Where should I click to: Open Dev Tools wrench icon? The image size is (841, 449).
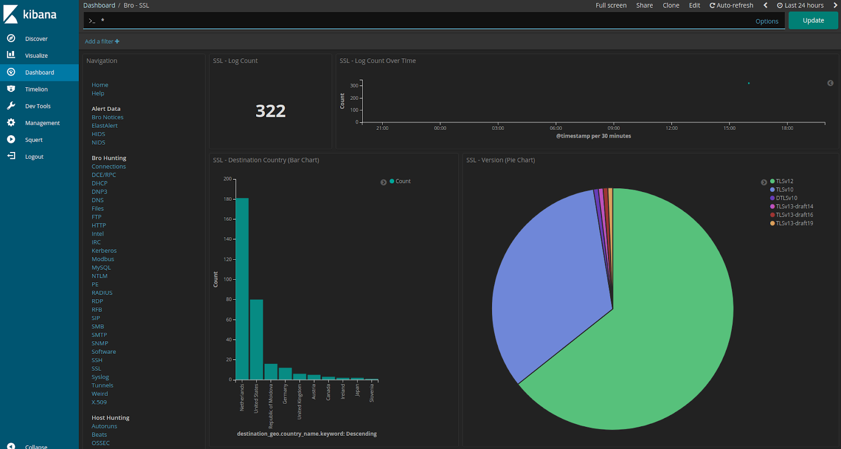[11, 106]
